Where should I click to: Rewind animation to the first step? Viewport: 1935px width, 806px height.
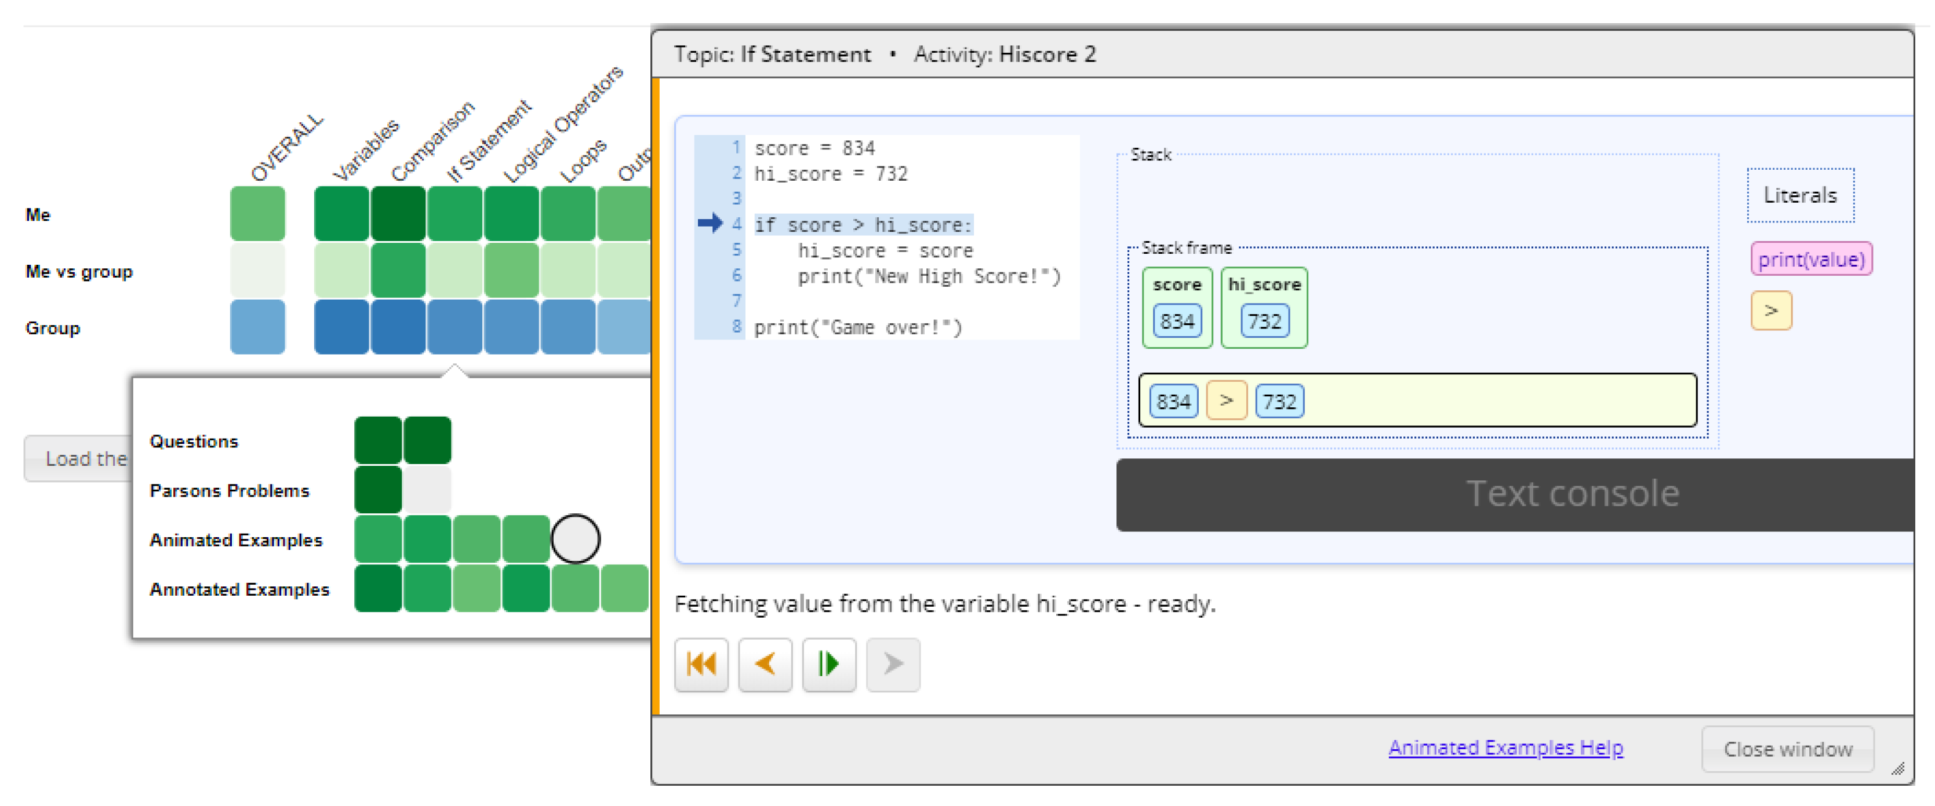click(x=701, y=664)
